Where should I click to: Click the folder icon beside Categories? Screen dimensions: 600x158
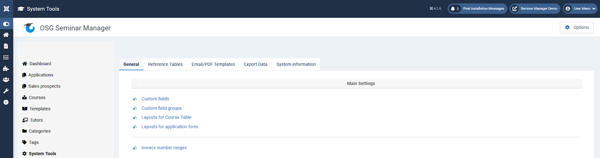click(24, 131)
